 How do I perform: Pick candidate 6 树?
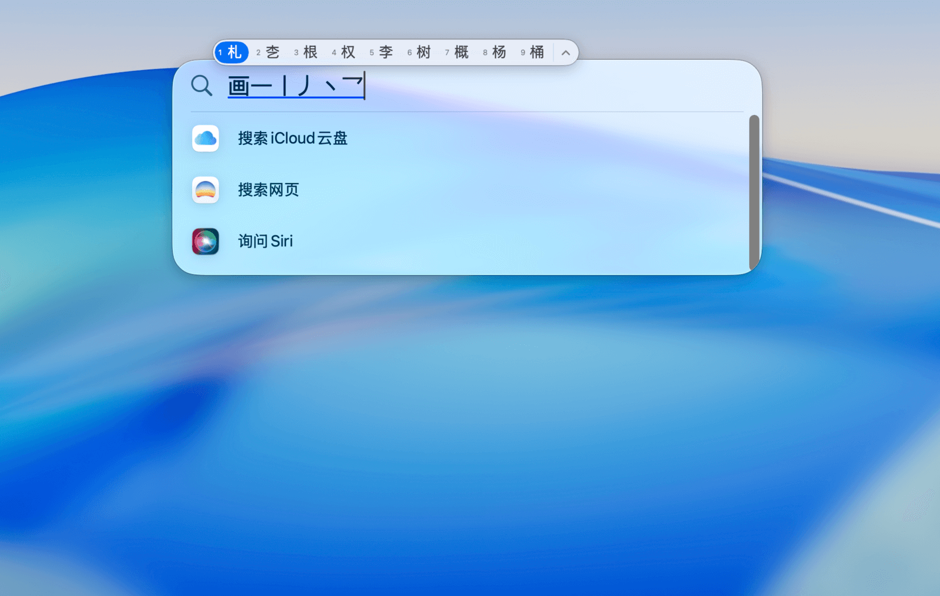point(420,52)
